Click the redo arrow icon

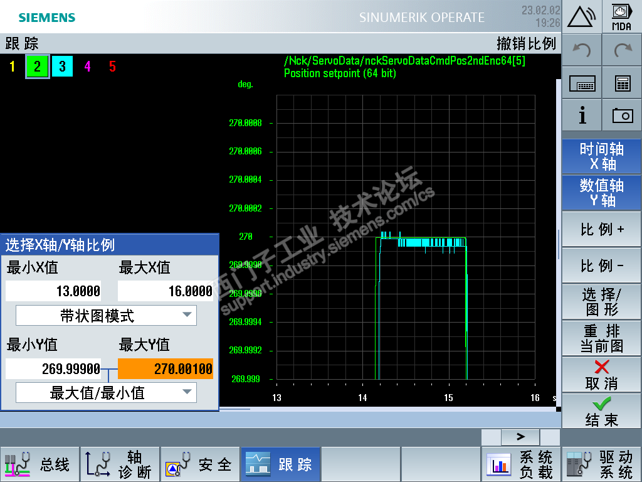(x=622, y=50)
